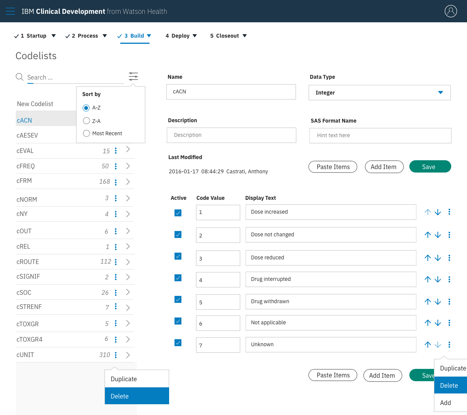The width and height of the screenshot is (467, 415).
Task: Select Most Recent sort option
Action: coord(86,133)
